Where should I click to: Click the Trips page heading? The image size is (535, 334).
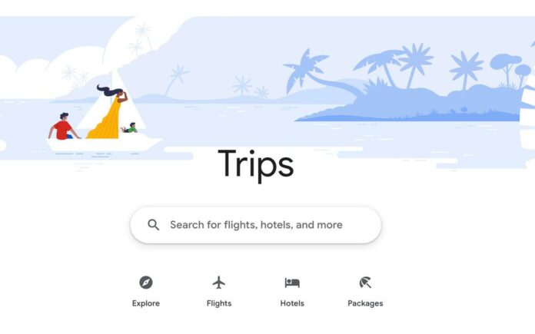(x=256, y=164)
